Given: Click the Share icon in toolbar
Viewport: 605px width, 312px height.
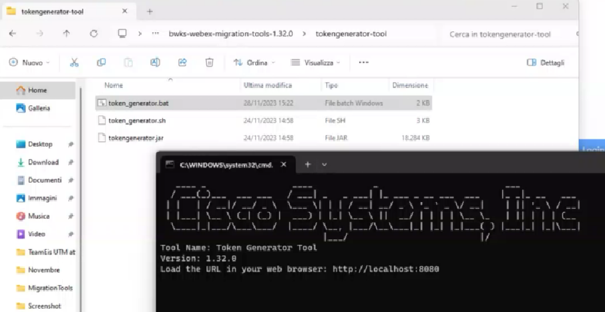Looking at the screenshot, I should (x=182, y=63).
